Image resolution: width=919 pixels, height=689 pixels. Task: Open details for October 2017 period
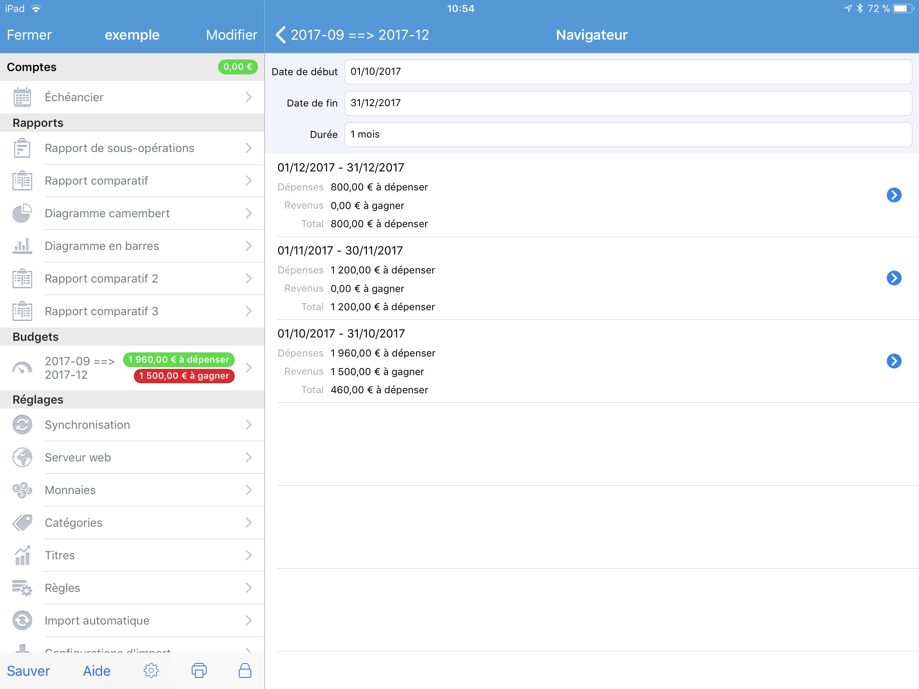(x=894, y=361)
